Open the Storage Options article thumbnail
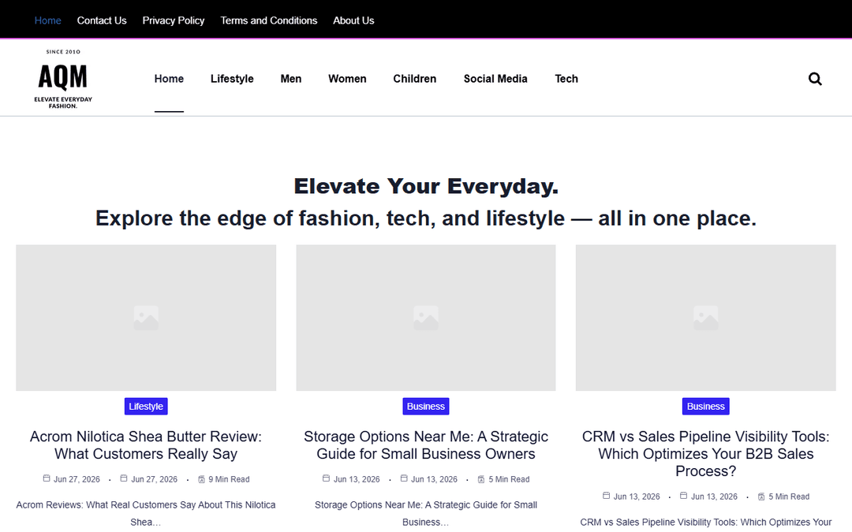Image resolution: width=852 pixels, height=532 pixels. point(426,318)
